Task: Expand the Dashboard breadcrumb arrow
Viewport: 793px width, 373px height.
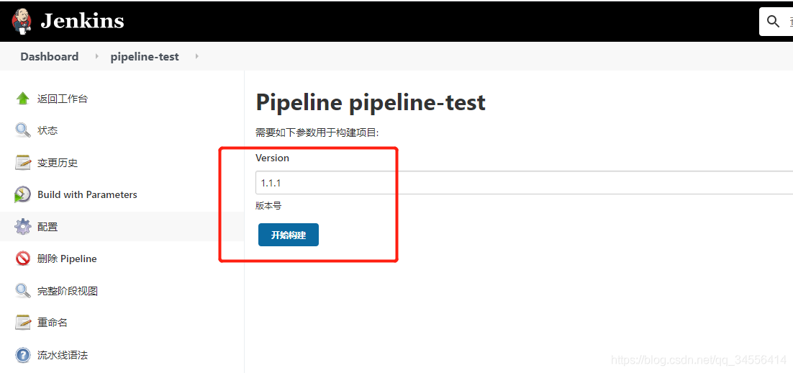Action: tap(96, 56)
